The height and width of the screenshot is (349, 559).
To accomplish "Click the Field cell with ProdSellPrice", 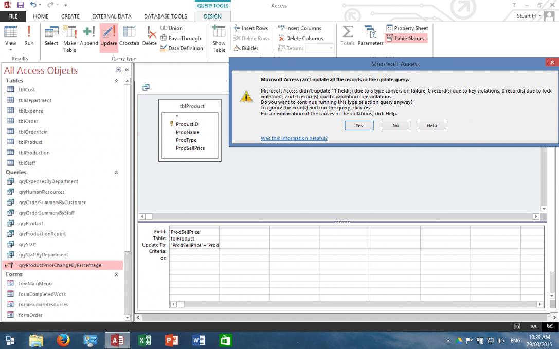I will [x=194, y=232].
